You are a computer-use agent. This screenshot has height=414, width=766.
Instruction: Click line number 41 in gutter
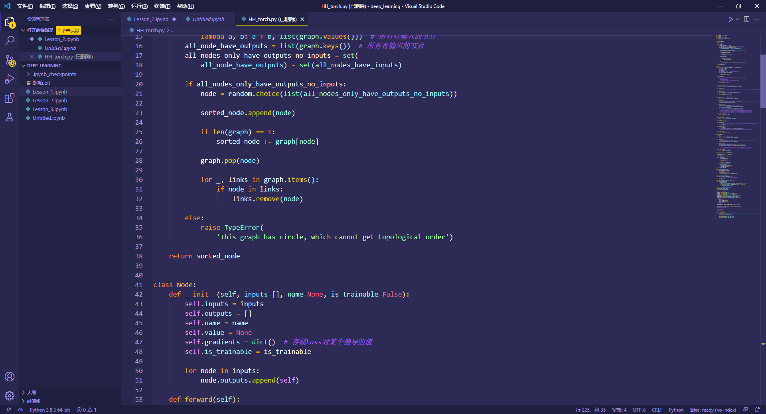pos(138,285)
